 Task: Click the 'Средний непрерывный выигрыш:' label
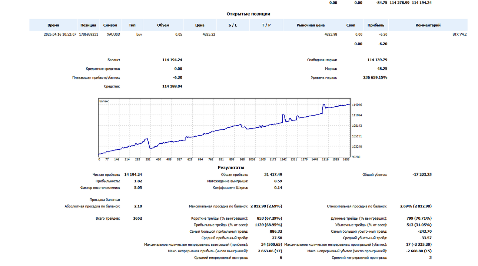(221, 257)
